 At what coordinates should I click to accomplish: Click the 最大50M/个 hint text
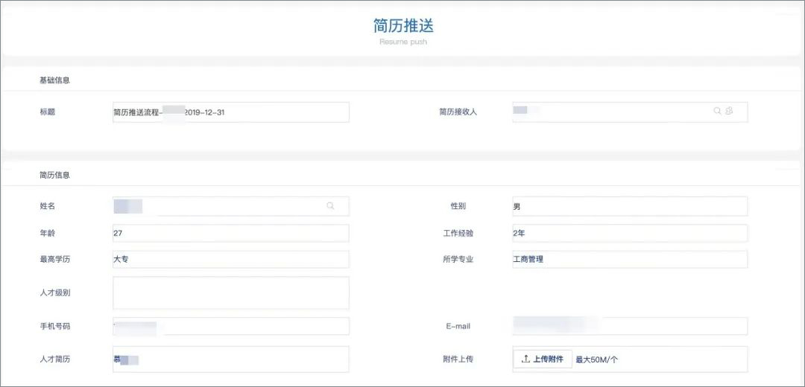click(x=596, y=359)
